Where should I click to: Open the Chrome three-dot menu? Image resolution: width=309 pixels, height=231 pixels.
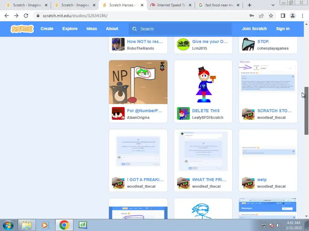[x=302, y=16]
